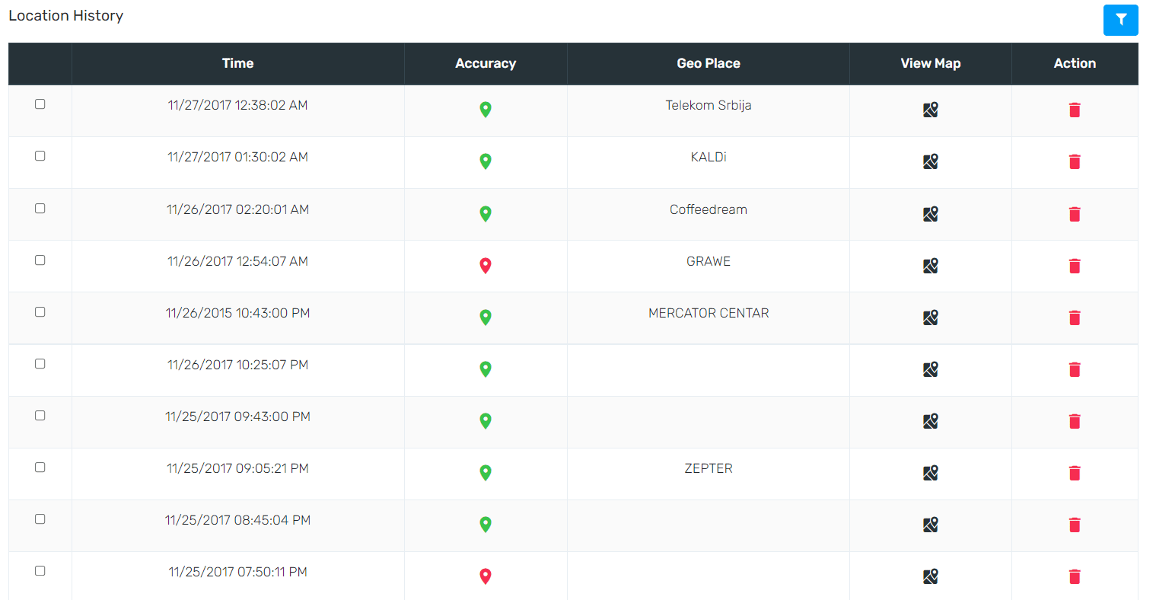
Task: Check the 11/25/2017 07:50:11 PM checkbox
Action: (x=40, y=571)
